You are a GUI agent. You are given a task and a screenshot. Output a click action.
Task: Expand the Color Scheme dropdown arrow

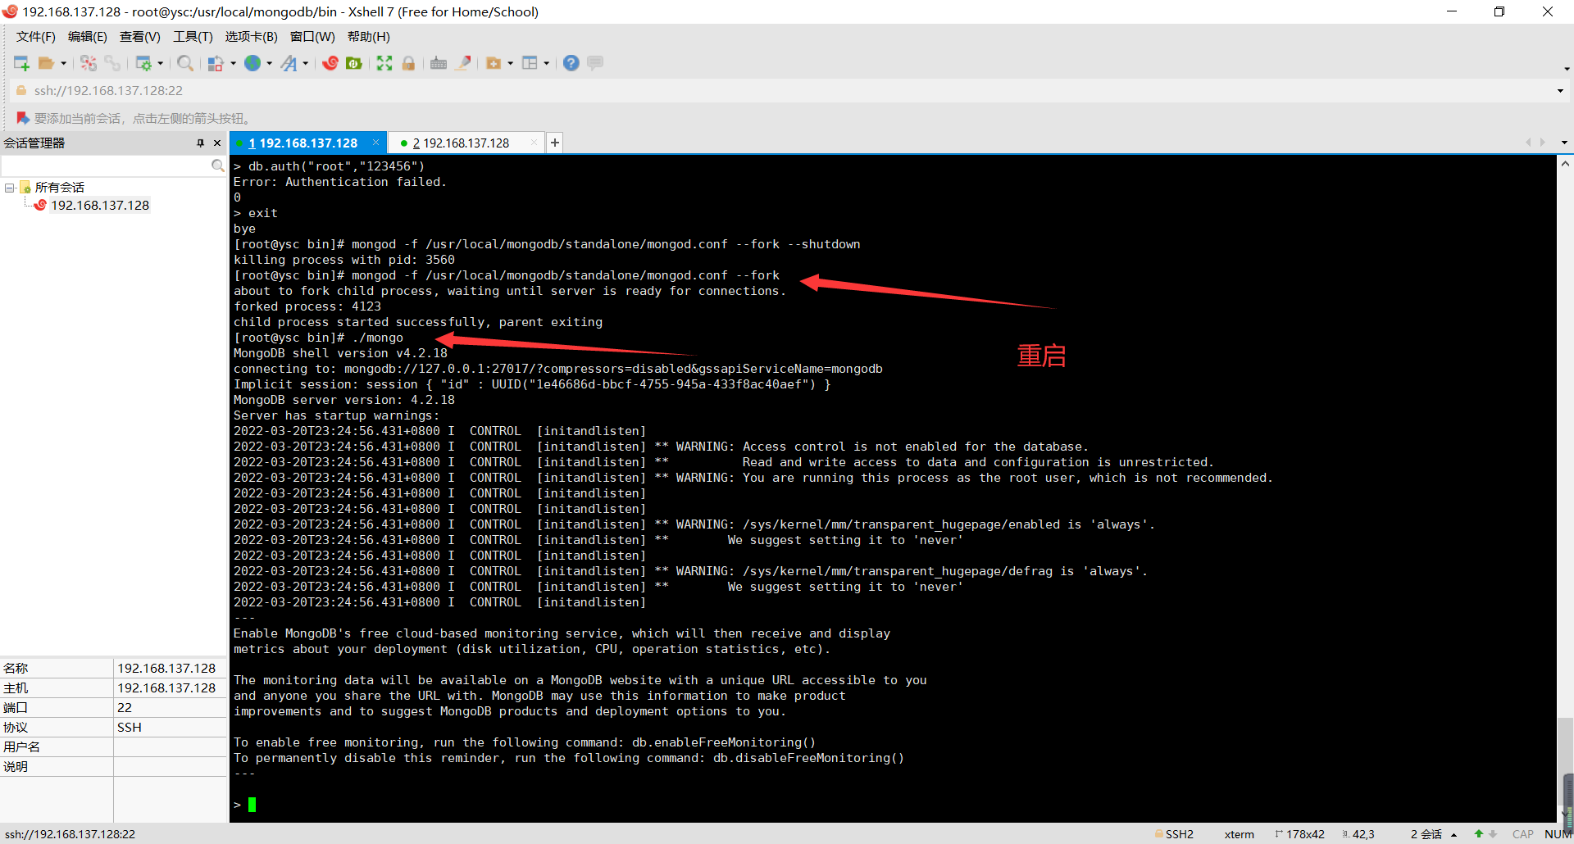[233, 63]
